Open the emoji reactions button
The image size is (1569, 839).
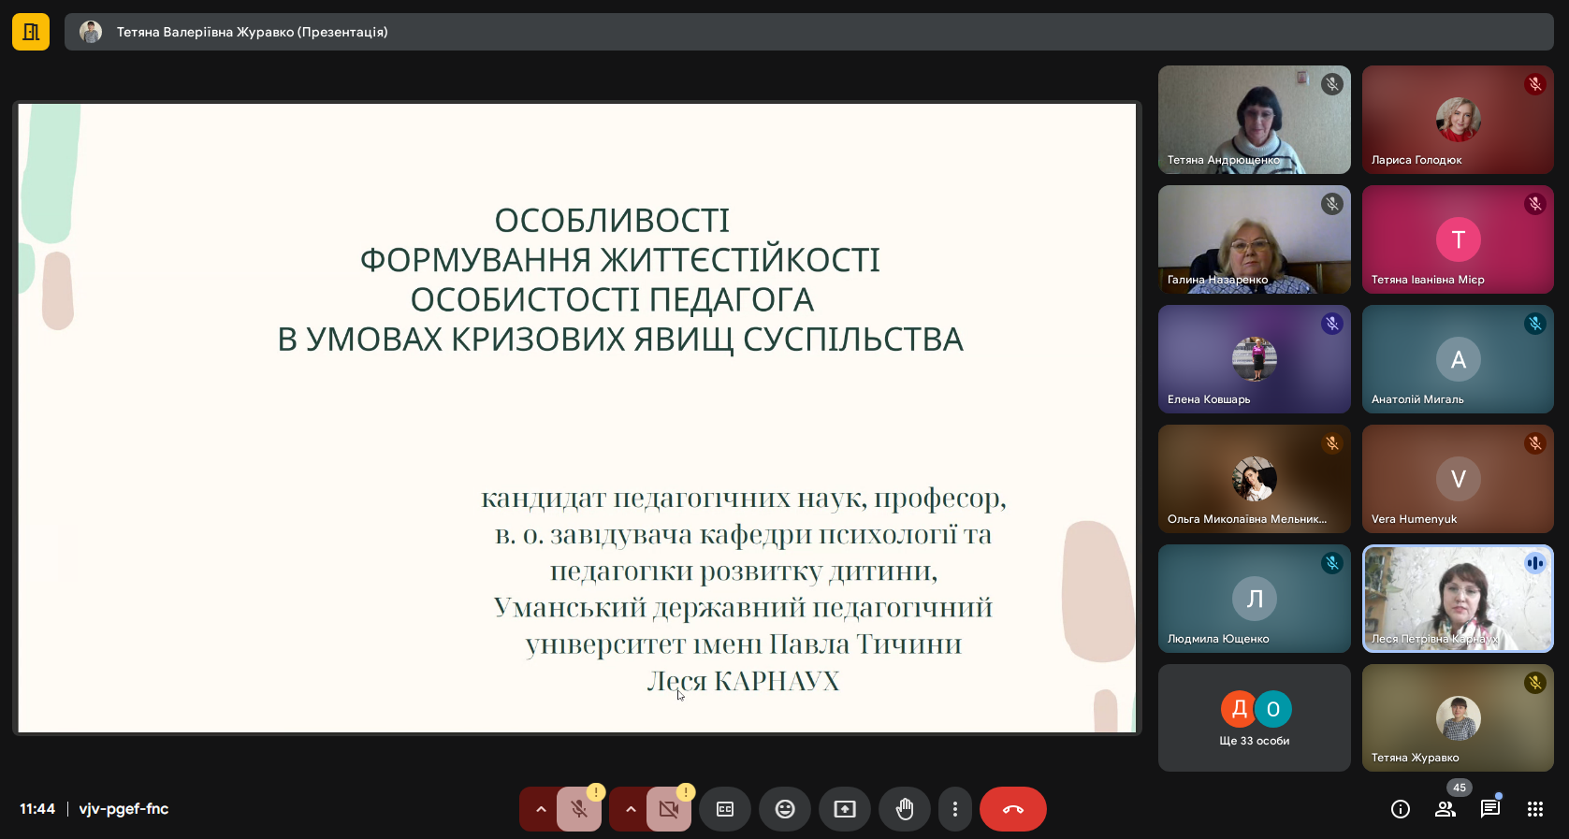(x=785, y=809)
